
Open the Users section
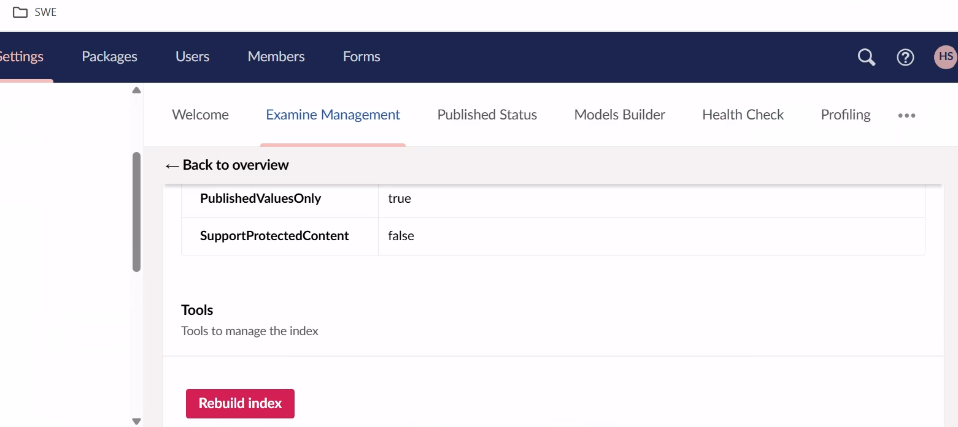coord(193,57)
